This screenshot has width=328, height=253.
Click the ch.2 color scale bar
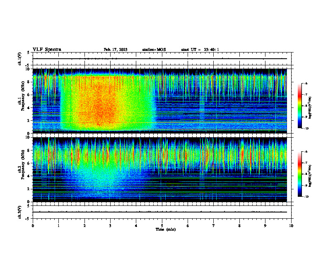299,174
